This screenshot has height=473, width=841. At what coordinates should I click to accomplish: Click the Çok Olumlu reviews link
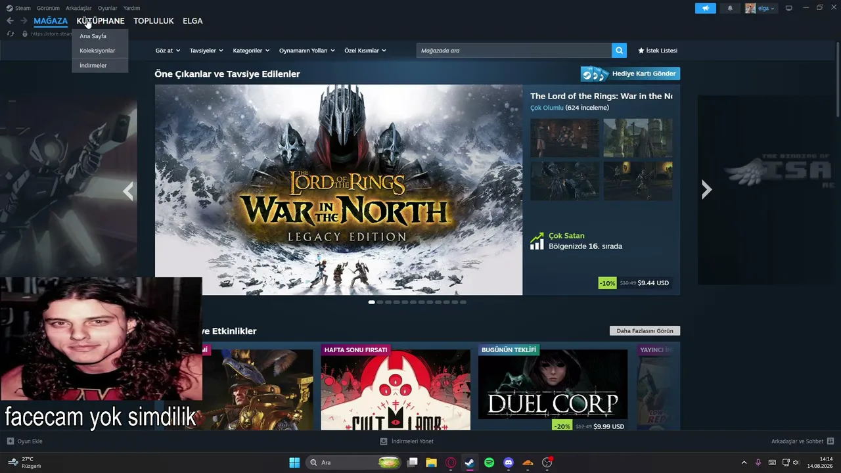point(547,108)
